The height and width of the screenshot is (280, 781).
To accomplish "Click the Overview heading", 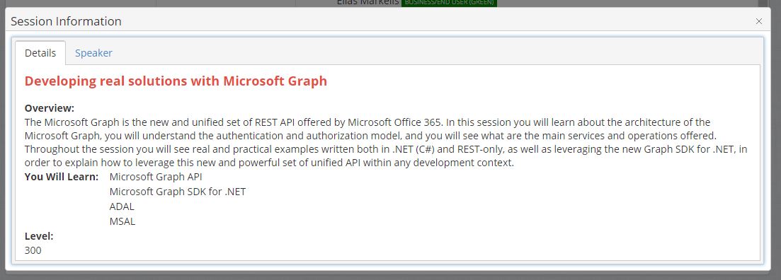I will 50,108.
